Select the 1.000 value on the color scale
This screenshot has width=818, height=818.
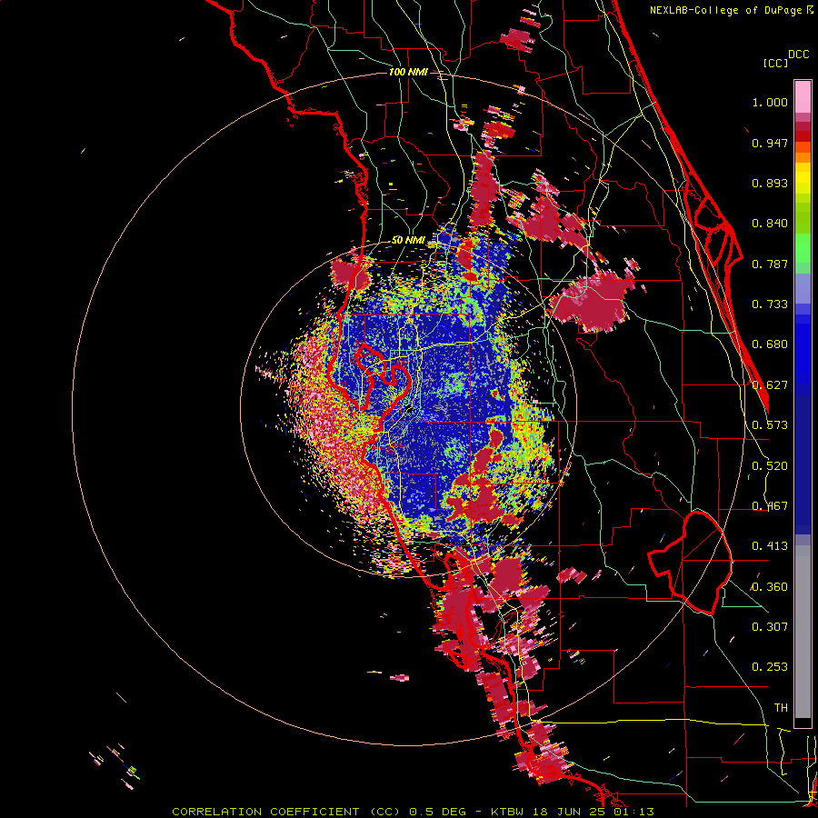point(770,102)
